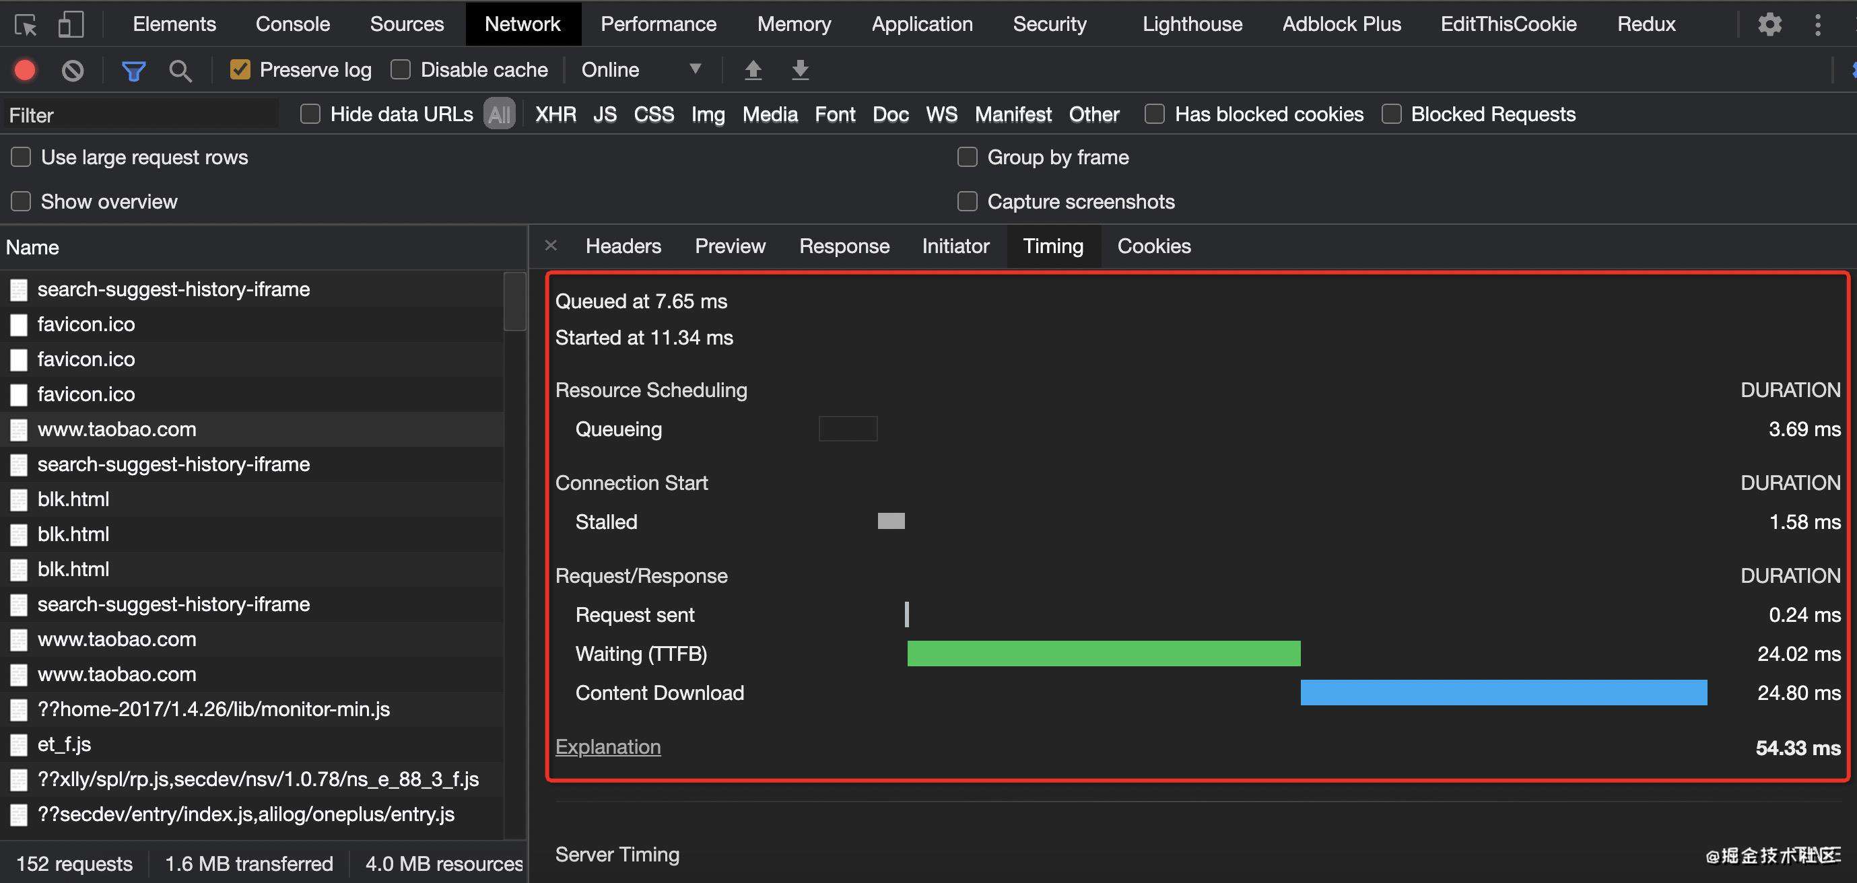Viewport: 1857px width, 883px height.
Task: Open DevTools settings gear
Action: (x=1769, y=24)
